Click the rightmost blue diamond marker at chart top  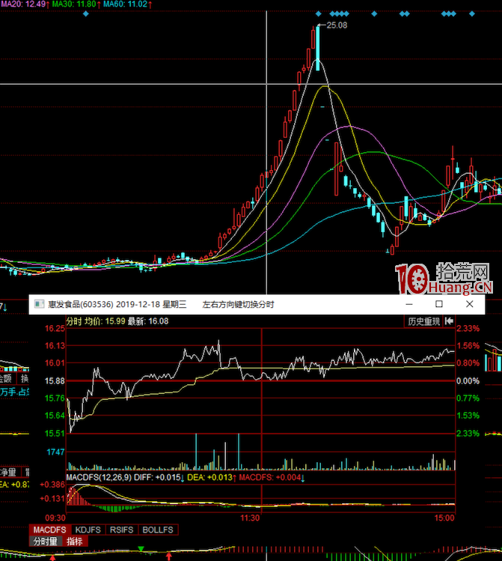(472, 14)
